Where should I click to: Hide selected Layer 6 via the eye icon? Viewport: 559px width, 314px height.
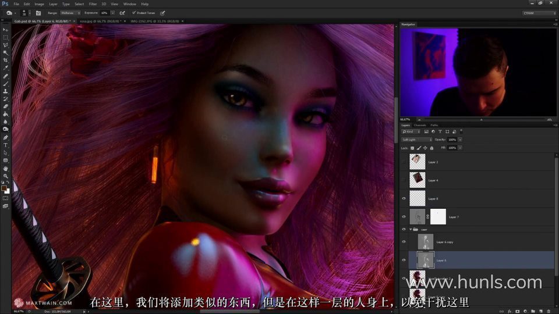(x=404, y=261)
